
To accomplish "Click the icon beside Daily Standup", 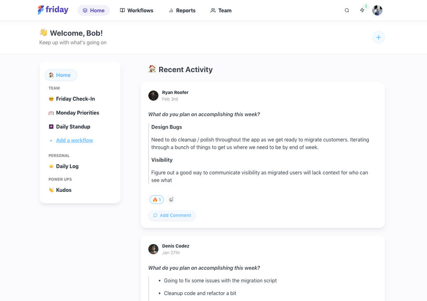I will [51, 126].
